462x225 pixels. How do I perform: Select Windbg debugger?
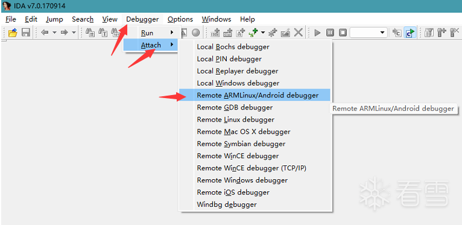tap(255, 205)
